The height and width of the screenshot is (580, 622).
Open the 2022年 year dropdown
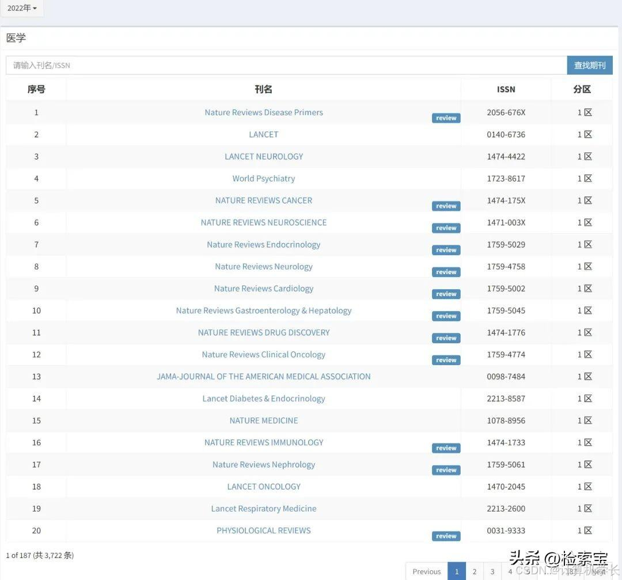(22, 8)
